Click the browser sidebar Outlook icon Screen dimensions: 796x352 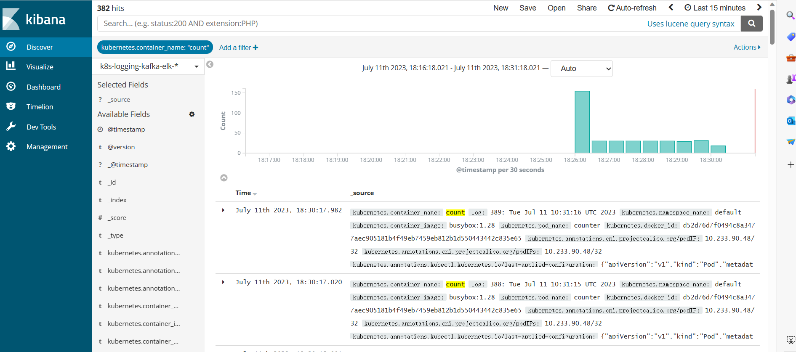(x=791, y=121)
